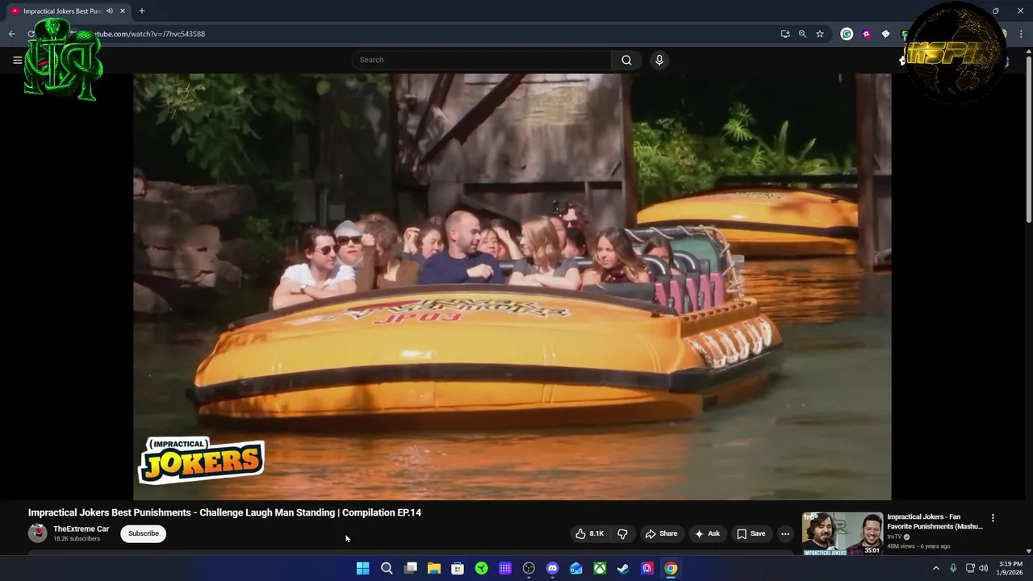Click the 18.2K subscribers text
The height and width of the screenshot is (581, 1033).
coord(77,539)
